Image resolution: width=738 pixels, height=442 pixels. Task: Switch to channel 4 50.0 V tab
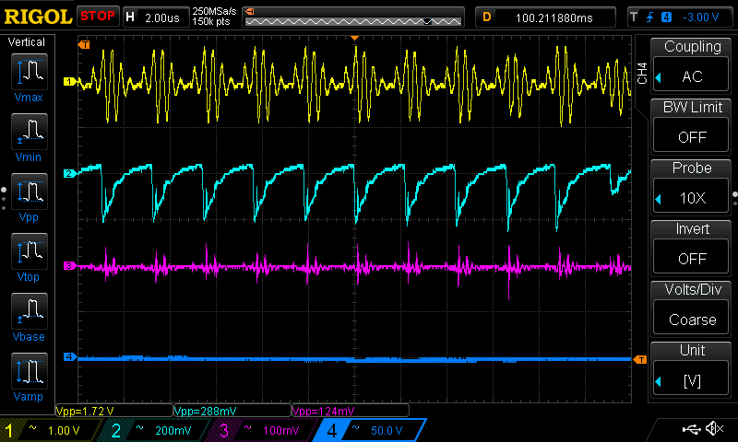pyautogui.click(x=369, y=430)
